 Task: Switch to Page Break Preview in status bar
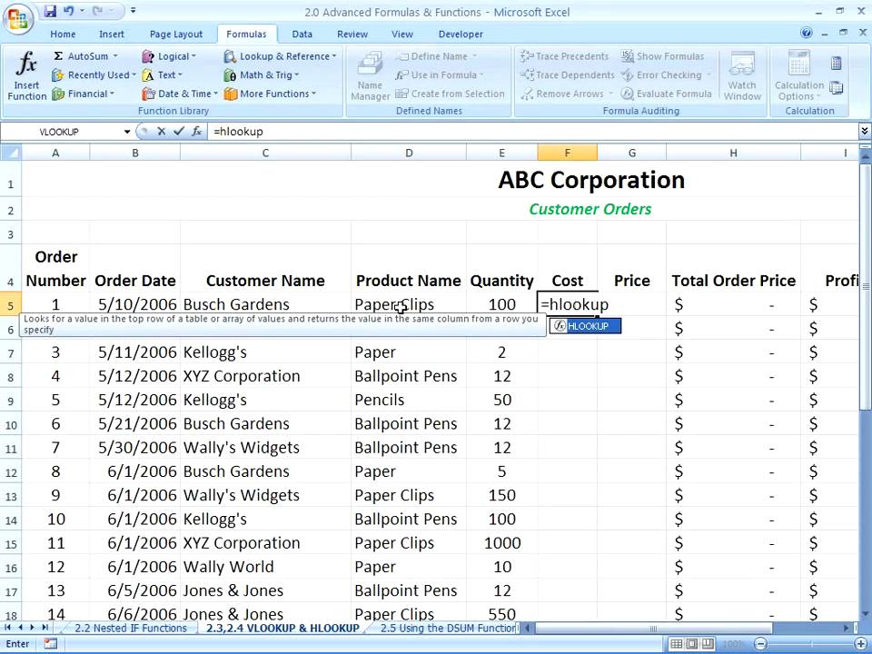[707, 644]
